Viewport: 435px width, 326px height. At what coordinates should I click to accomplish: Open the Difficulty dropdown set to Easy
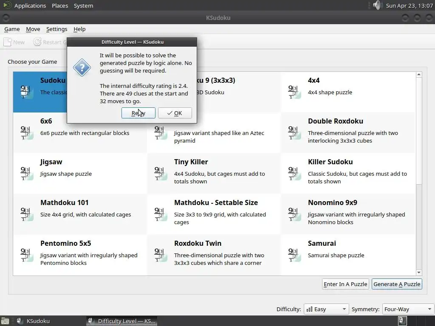click(x=326, y=309)
